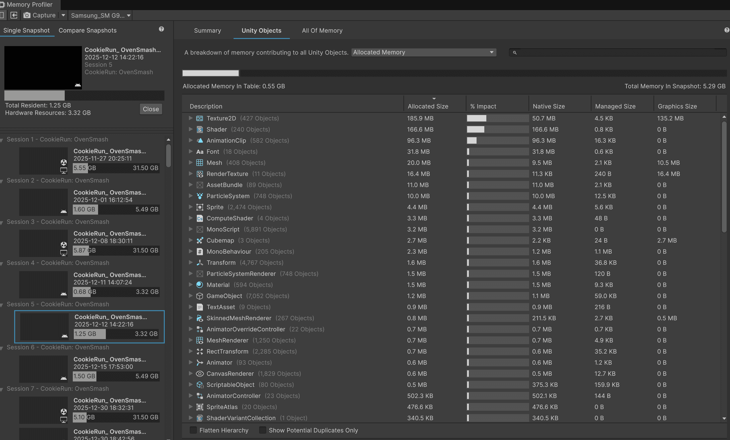Click the snapshot list vertical scrollbar
This screenshot has height=440, width=730.
tap(169, 155)
